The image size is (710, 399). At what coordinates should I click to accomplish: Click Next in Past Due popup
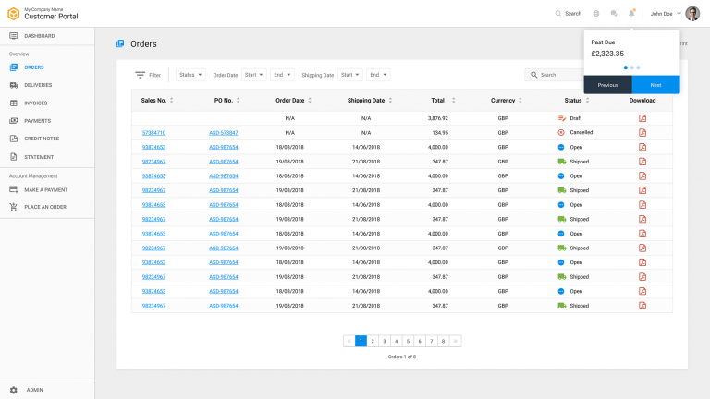[655, 84]
